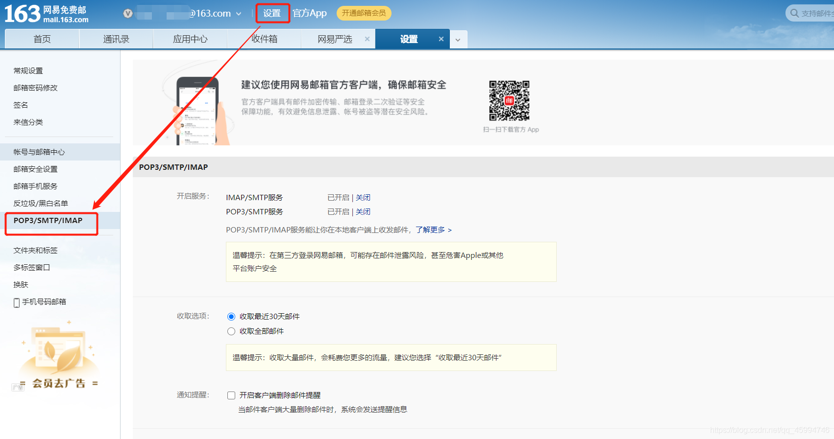
Task: Switch to the 通讯录 tab
Action: 116,39
